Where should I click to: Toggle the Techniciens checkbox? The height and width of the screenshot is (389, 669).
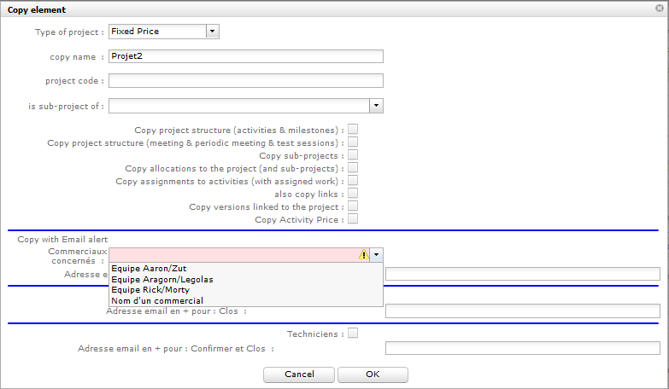pyautogui.click(x=352, y=334)
